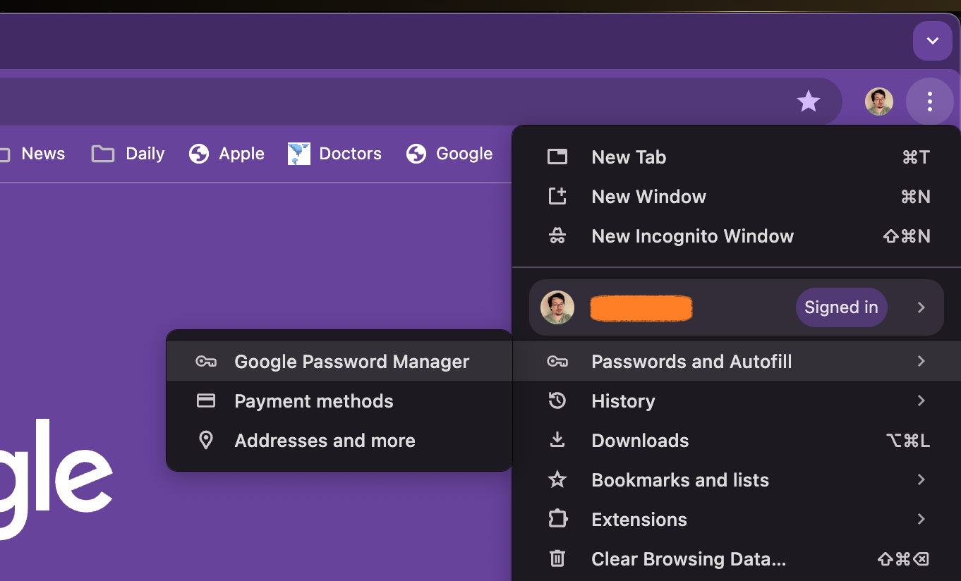
Task: Expand the Passwords and Autofill chevron
Action: 921,361
